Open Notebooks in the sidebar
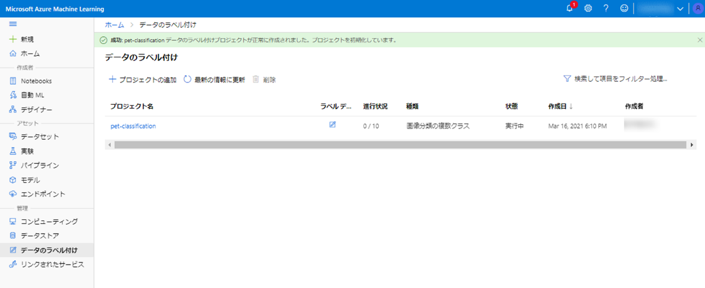705x288 pixels. pos(31,81)
